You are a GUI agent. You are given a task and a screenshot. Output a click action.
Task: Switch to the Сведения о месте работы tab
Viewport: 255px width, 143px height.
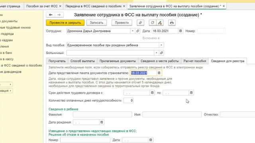[159, 61]
